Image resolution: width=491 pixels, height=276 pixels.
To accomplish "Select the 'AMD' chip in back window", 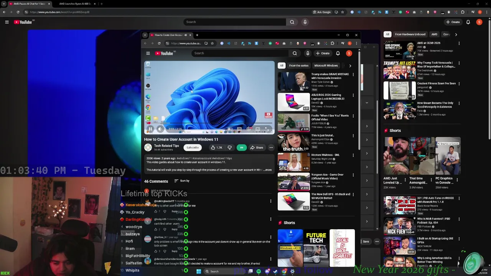I will [434, 34].
